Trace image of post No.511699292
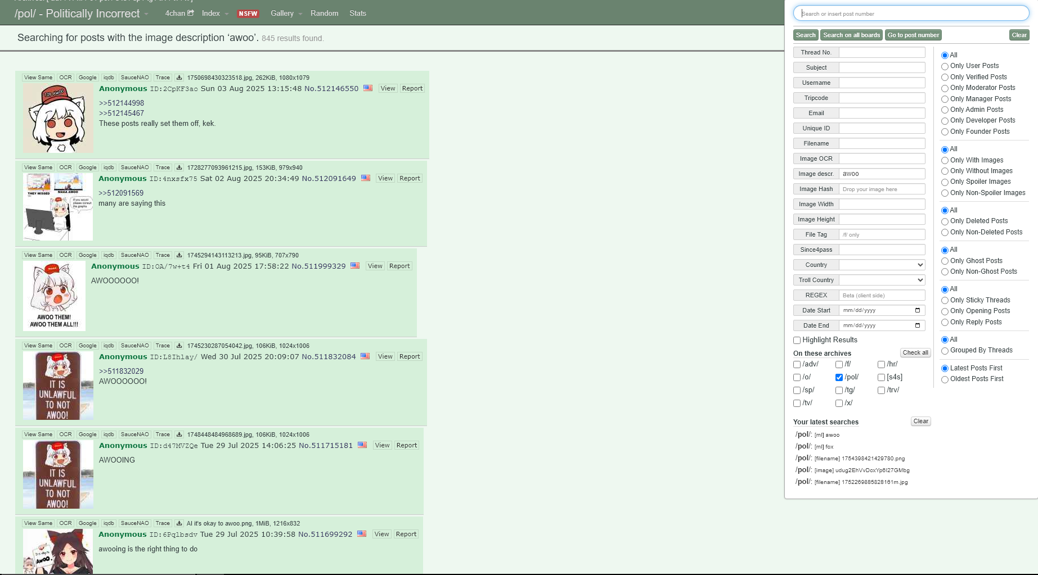Viewport: 1038px width, 575px height. coord(163,523)
